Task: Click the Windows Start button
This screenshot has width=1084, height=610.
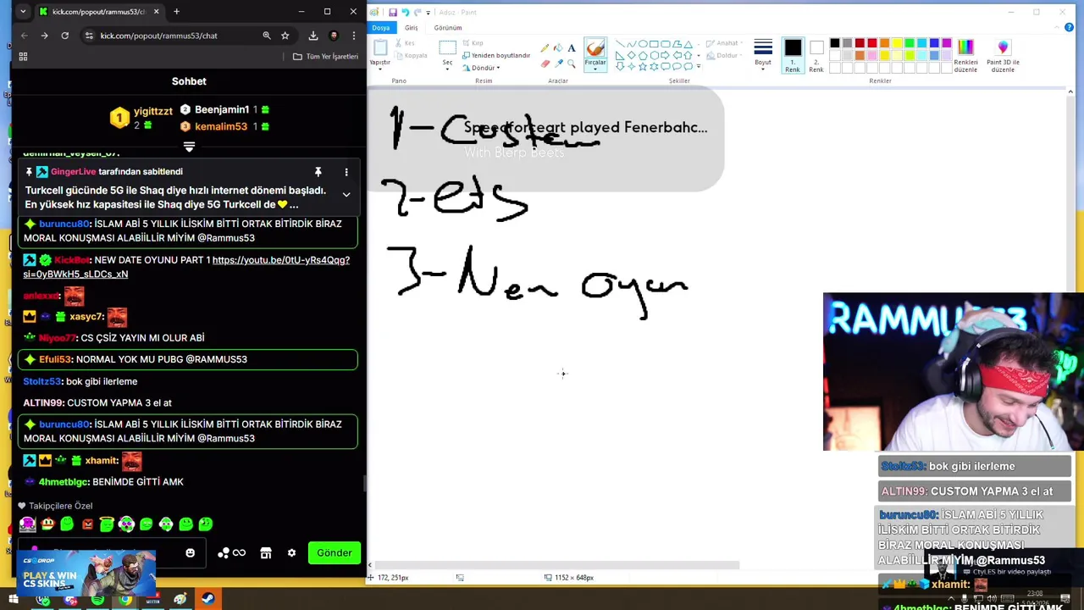Action: [13, 600]
